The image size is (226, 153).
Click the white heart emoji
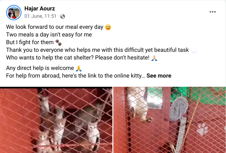pos(194,50)
